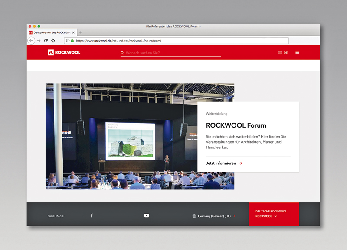The image size is (347, 250).
Task: Open the Facebook social media page
Action: pos(92,215)
